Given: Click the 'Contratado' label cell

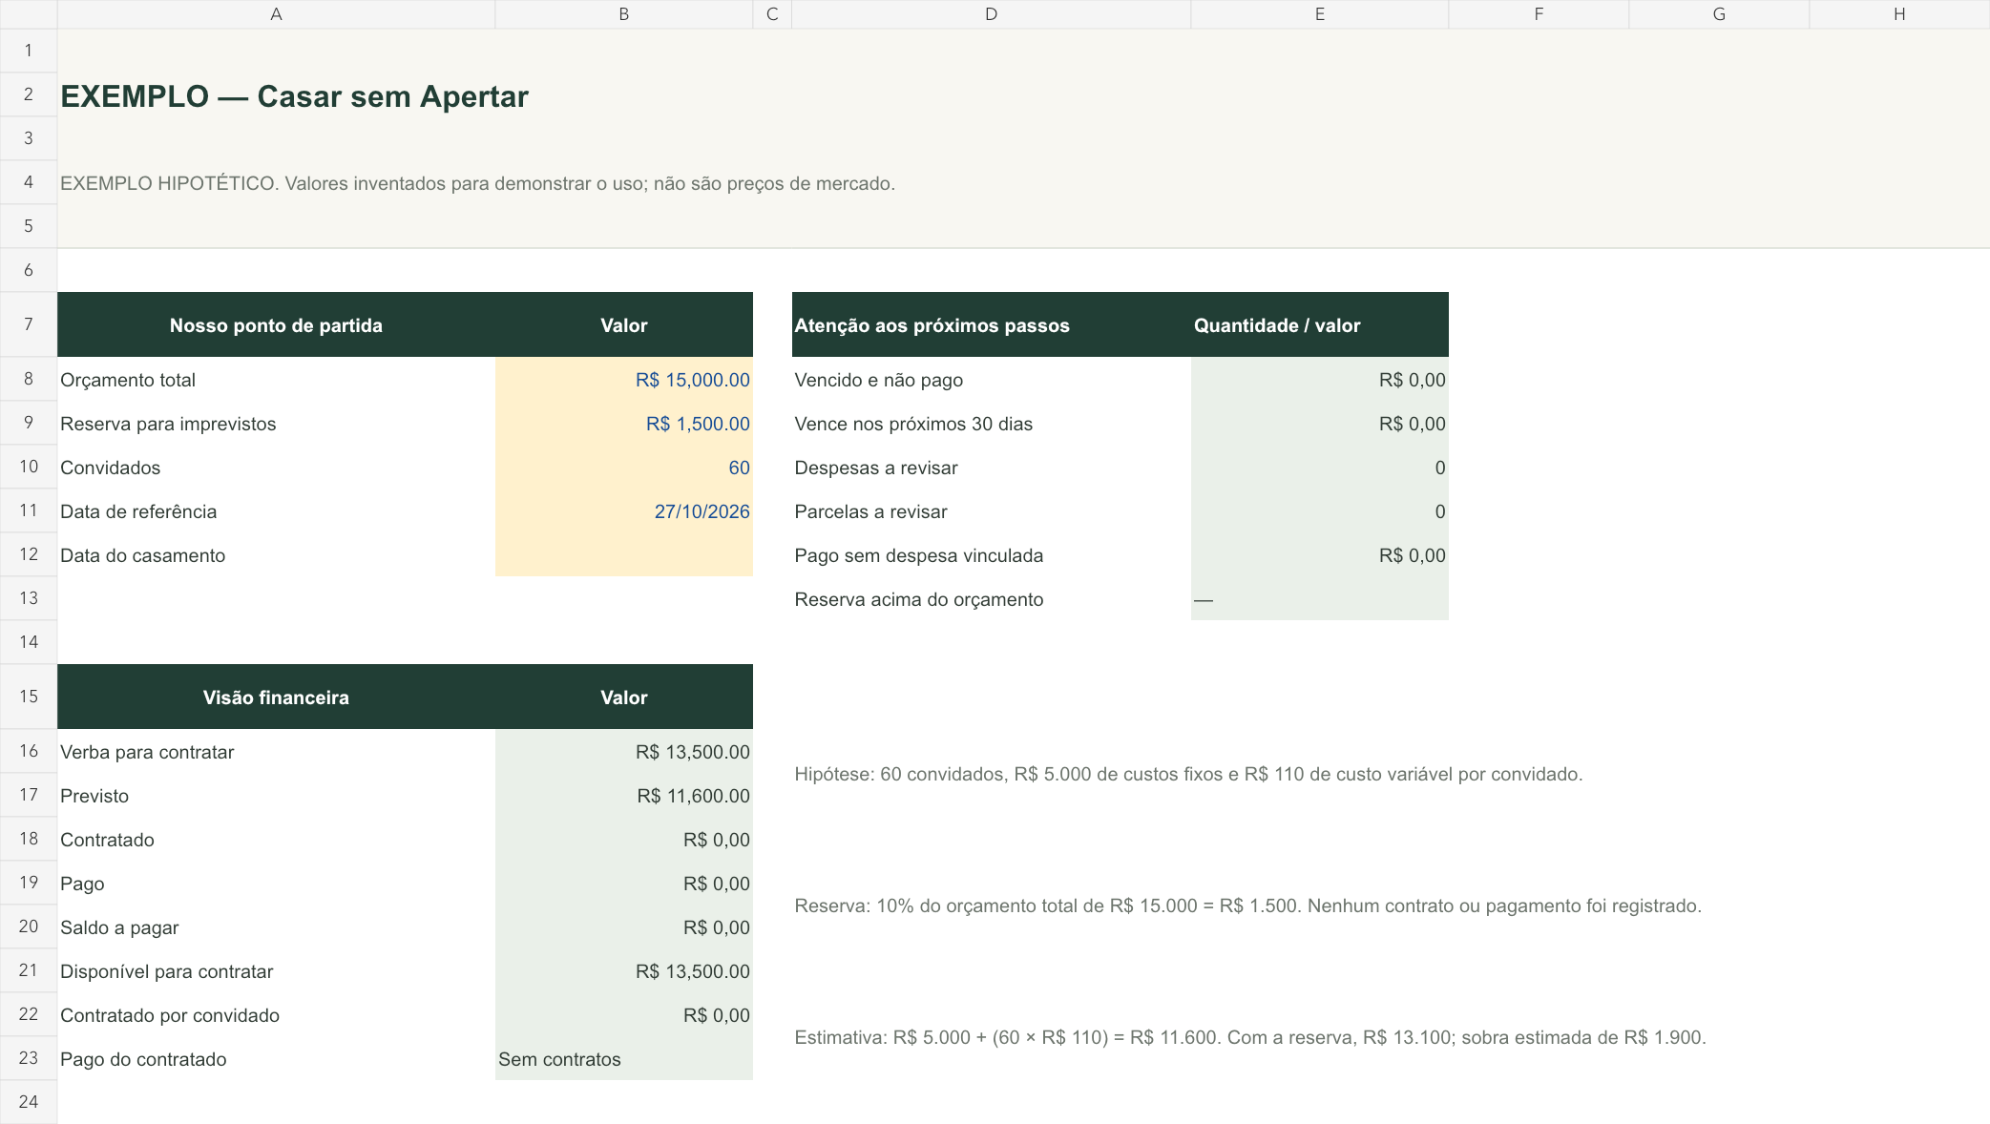Looking at the screenshot, I should click(x=276, y=840).
